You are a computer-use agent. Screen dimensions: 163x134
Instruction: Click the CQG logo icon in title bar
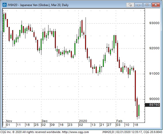pos(4,5)
